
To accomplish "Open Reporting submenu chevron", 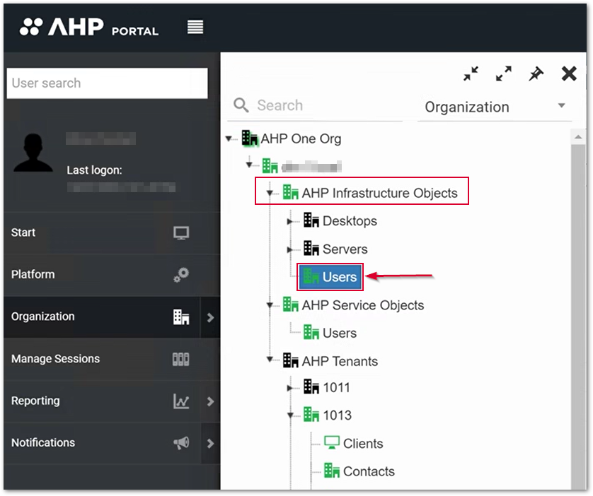I will point(211,401).
